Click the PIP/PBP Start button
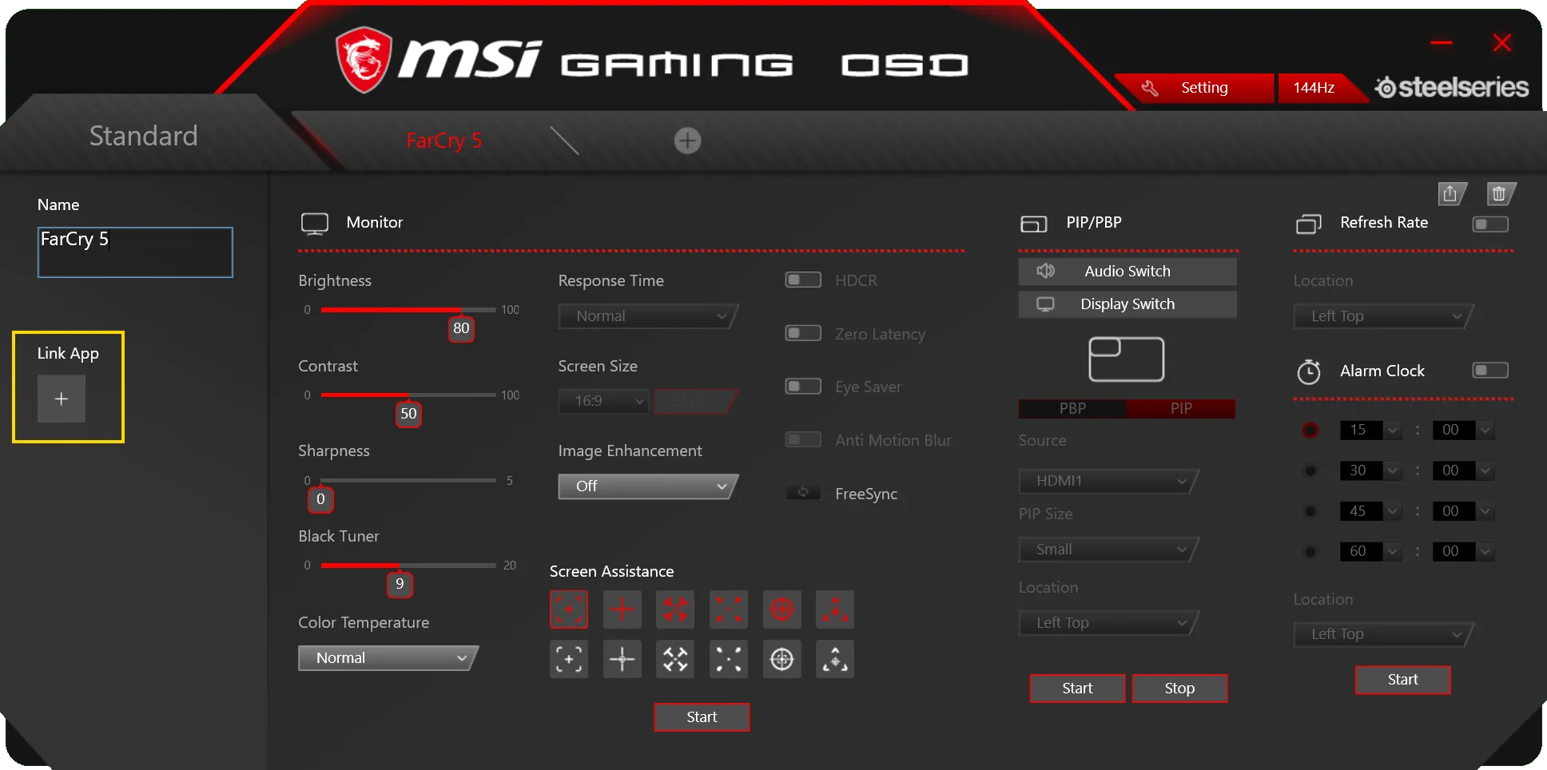This screenshot has width=1547, height=770. click(x=1077, y=689)
